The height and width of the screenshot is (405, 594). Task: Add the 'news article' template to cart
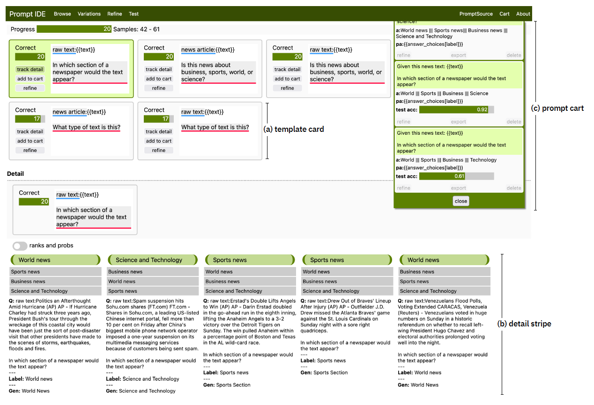coord(158,79)
